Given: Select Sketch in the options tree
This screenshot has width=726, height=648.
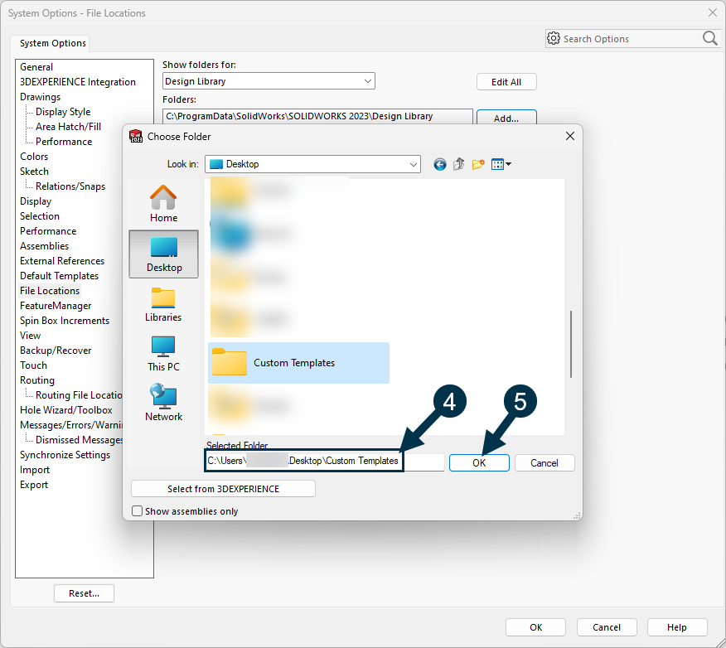Looking at the screenshot, I should click(34, 172).
